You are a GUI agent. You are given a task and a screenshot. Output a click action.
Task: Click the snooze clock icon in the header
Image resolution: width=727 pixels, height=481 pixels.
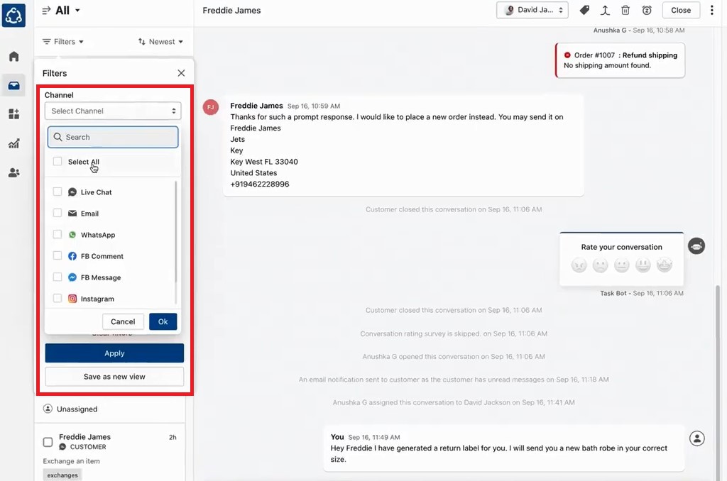[x=647, y=11]
